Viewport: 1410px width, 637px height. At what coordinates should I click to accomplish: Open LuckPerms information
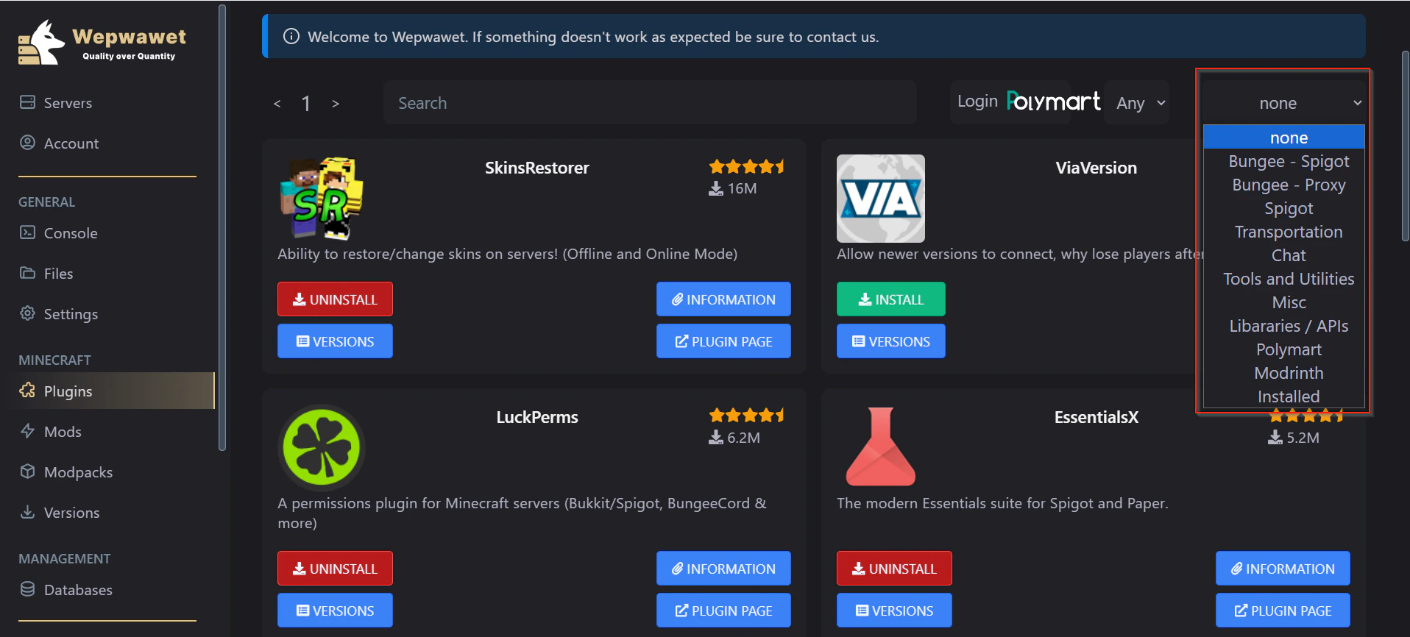723,569
